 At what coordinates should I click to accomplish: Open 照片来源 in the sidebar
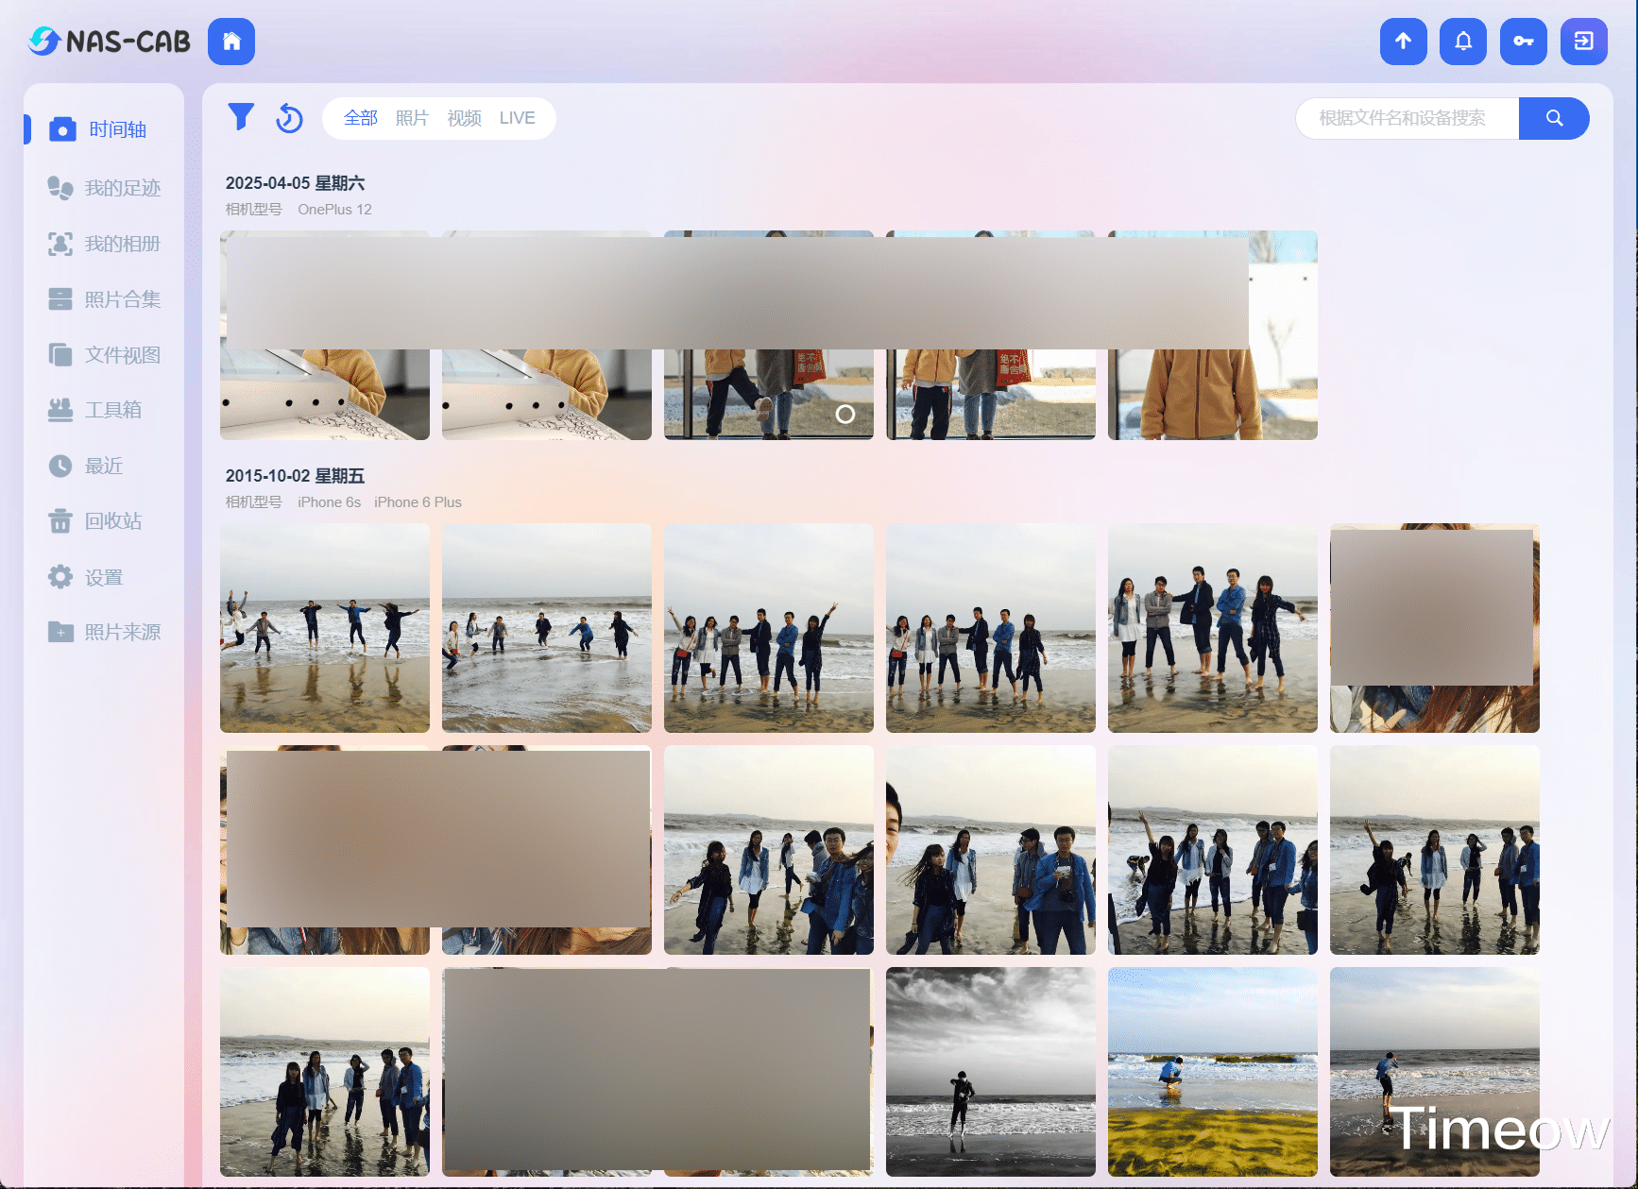click(104, 632)
